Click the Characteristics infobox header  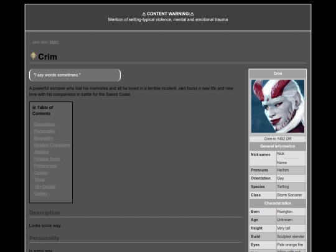click(x=278, y=203)
